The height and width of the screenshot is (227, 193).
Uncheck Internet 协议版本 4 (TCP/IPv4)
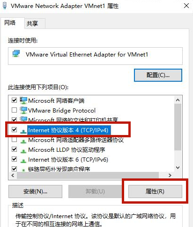click(15, 129)
